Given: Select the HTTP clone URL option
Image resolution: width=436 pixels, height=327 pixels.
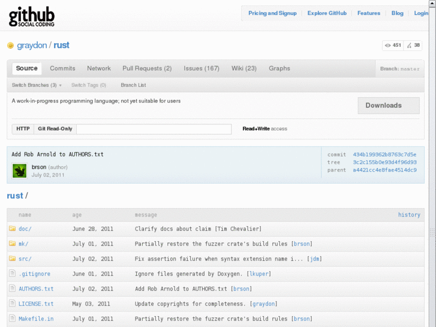Looking at the screenshot, I should point(23,129).
